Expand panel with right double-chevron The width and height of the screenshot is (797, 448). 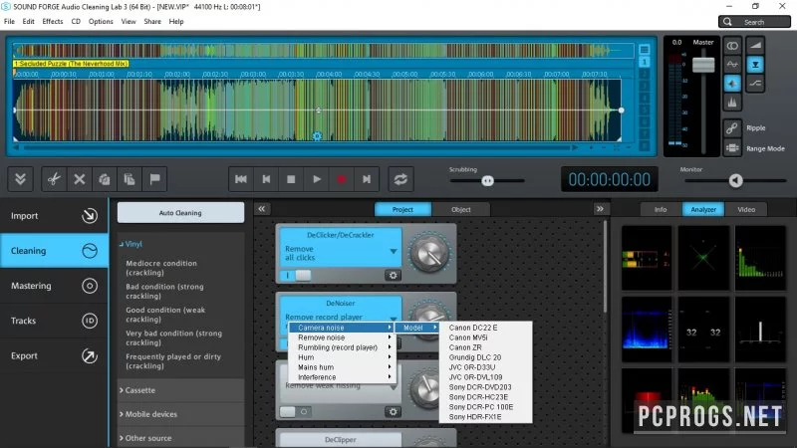(600, 209)
